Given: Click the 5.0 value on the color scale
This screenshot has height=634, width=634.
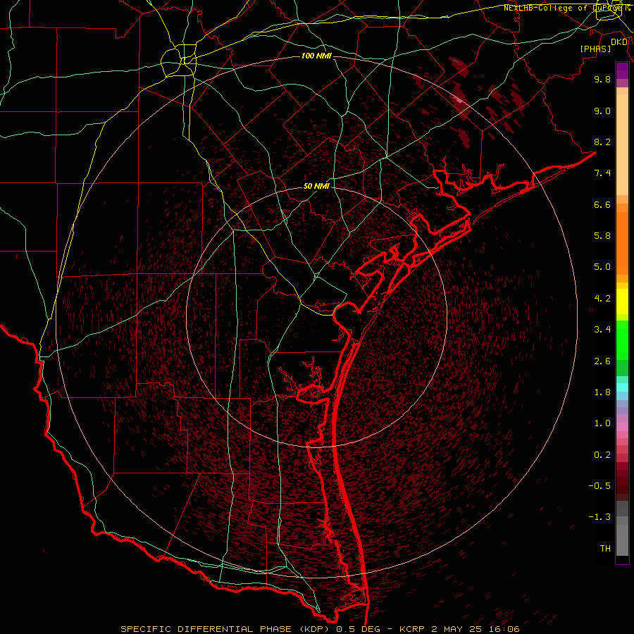Looking at the screenshot, I should [x=602, y=267].
